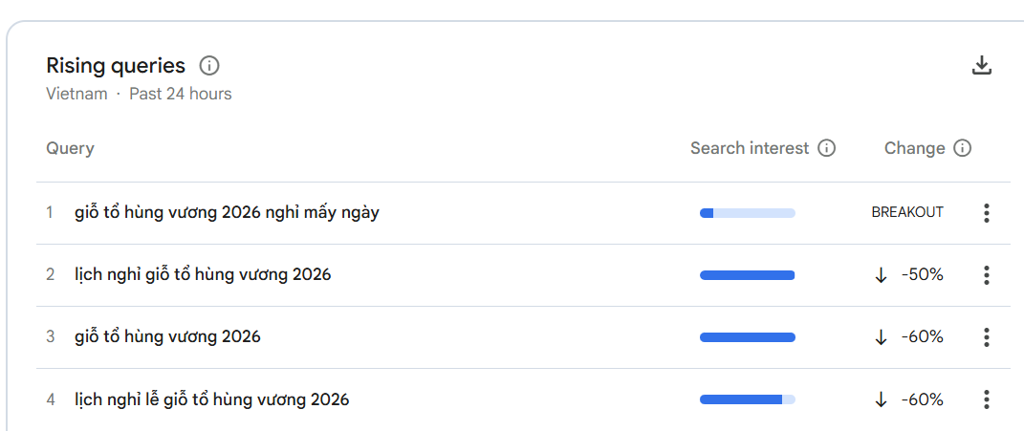Click the Search interest column header

click(x=750, y=148)
